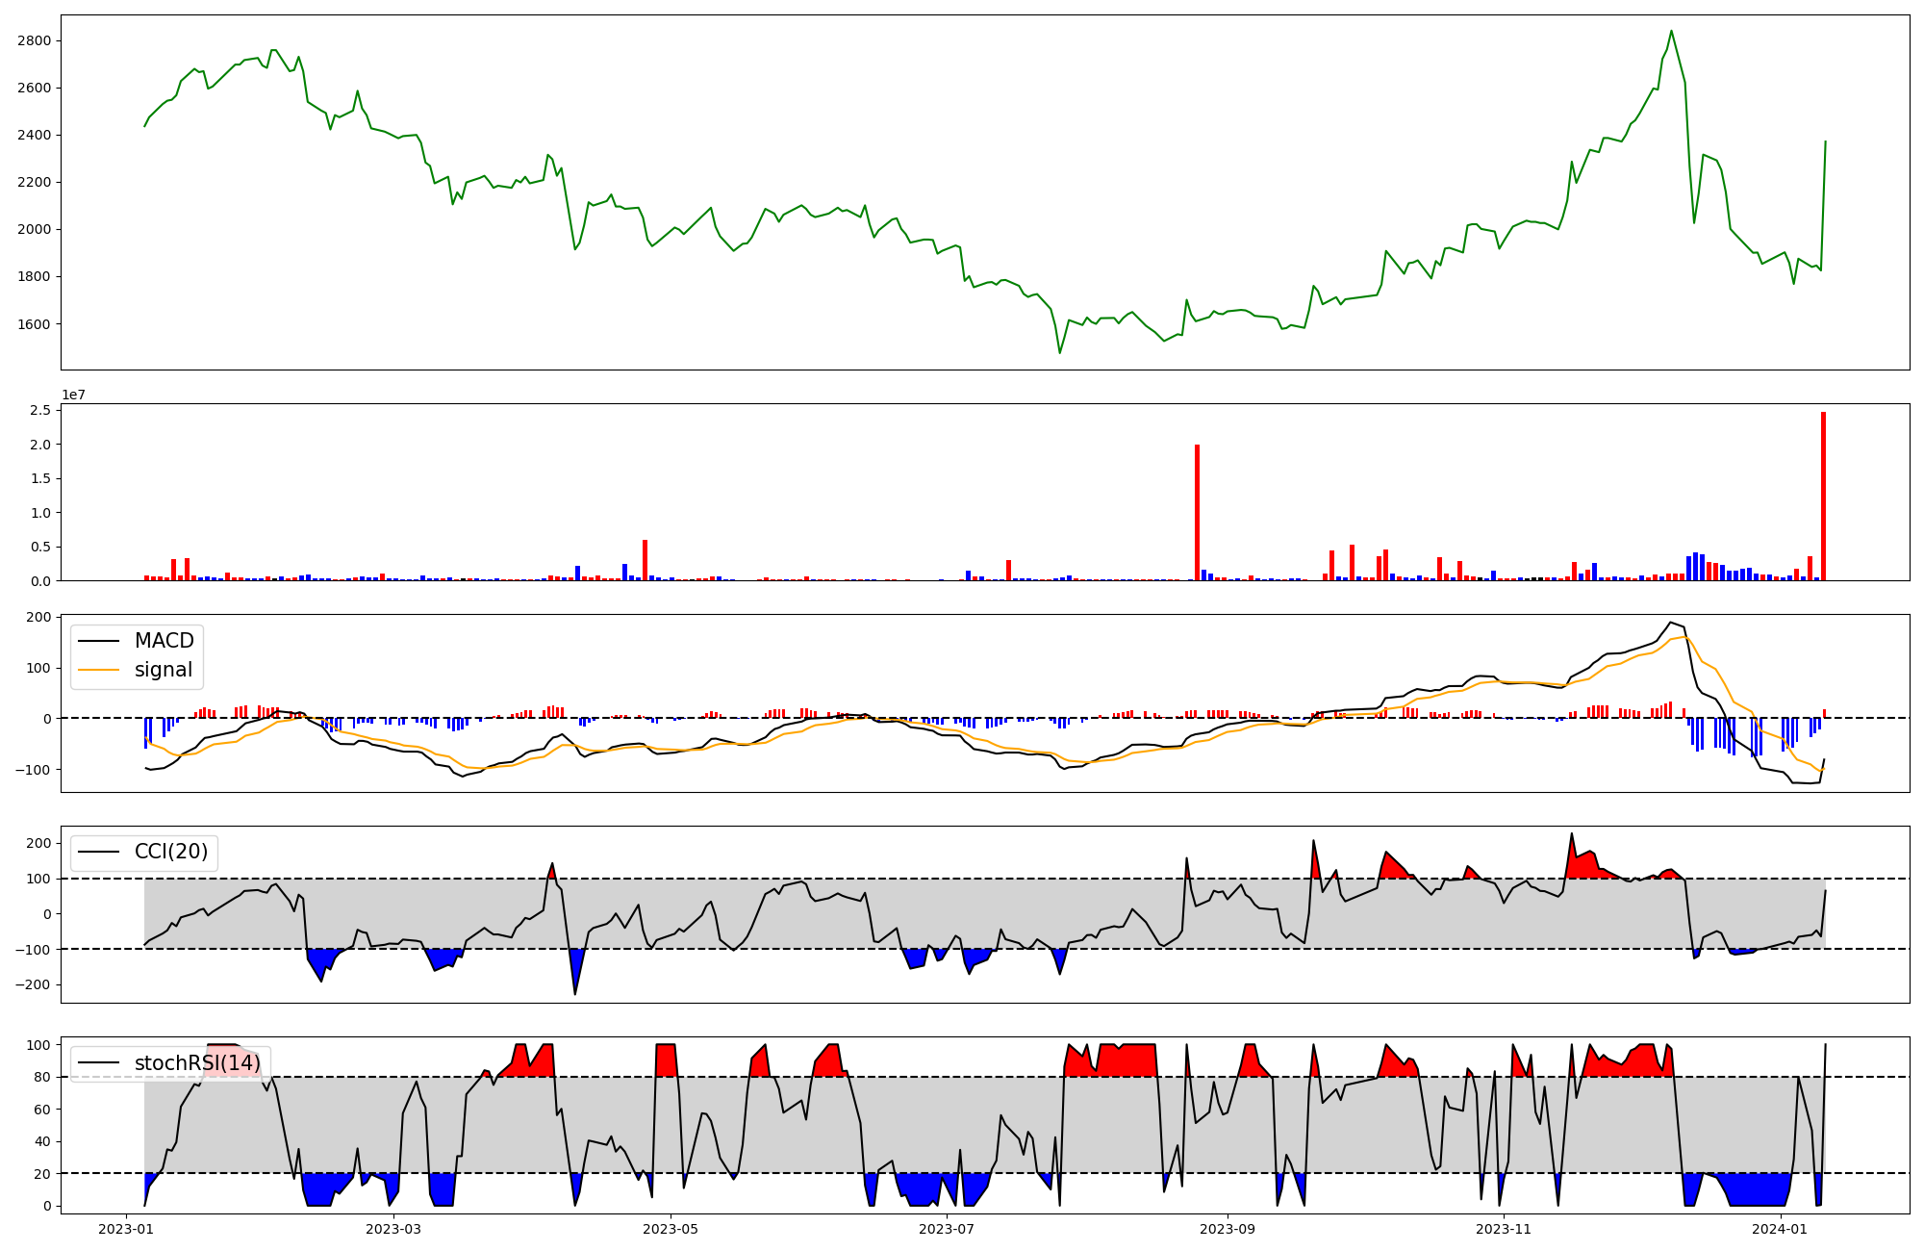The image size is (1924, 1251).
Task: Select the 2023-11 x-axis date label
Action: click(1504, 1229)
